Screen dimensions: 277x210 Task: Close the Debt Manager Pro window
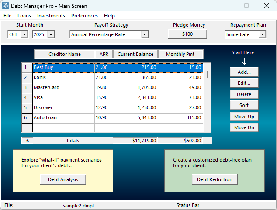pyautogui.click(x=267, y=6)
